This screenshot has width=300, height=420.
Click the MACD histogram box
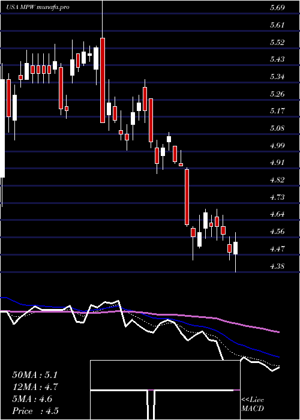tap(165, 390)
